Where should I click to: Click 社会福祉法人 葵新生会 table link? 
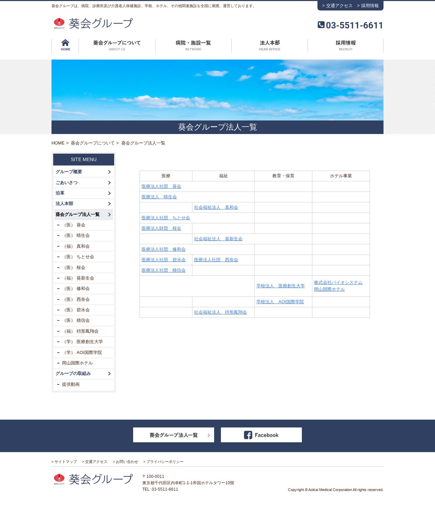(218, 239)
